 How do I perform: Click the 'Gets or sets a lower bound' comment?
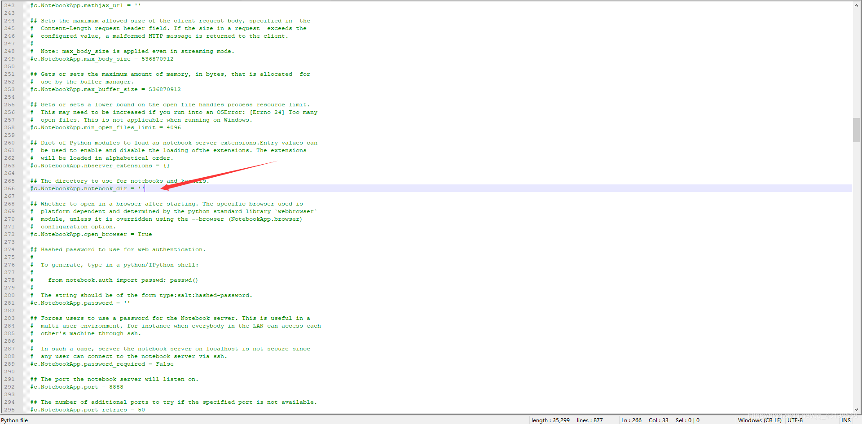(x=170, y=105)
